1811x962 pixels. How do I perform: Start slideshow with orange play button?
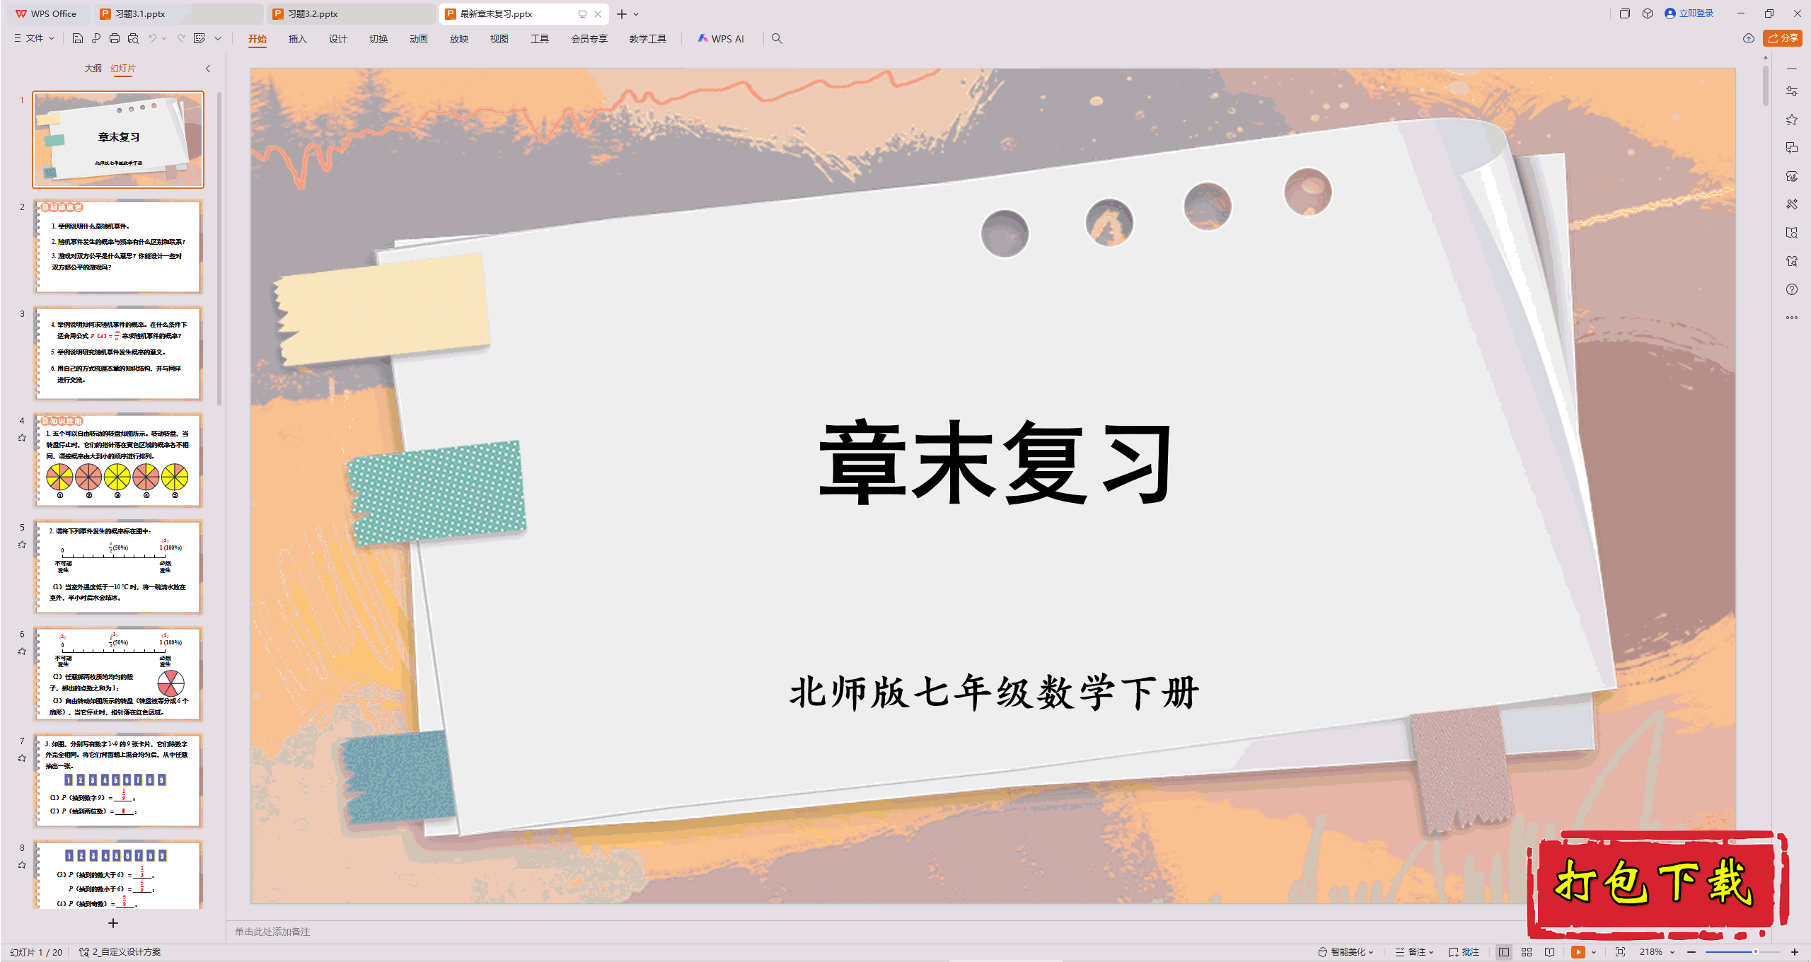tap(1578, 952)
